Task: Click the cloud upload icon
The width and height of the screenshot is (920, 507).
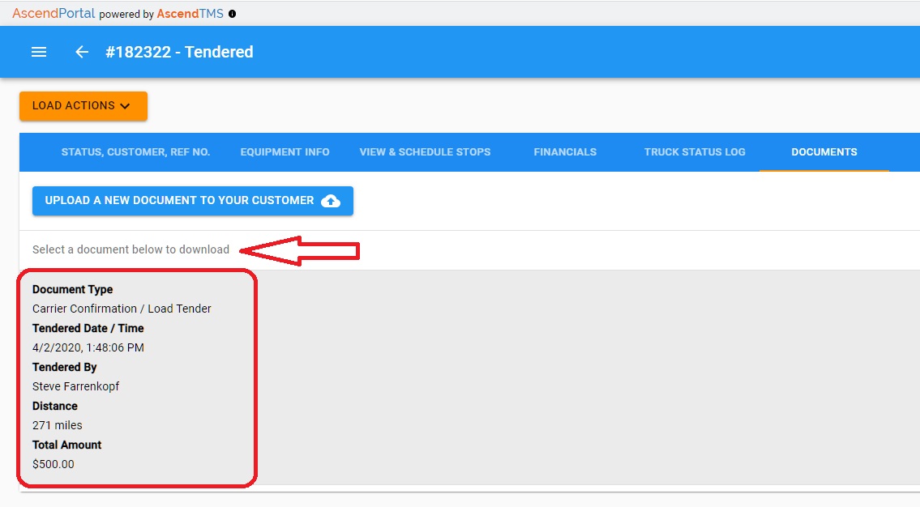Action: pos(331,201)
